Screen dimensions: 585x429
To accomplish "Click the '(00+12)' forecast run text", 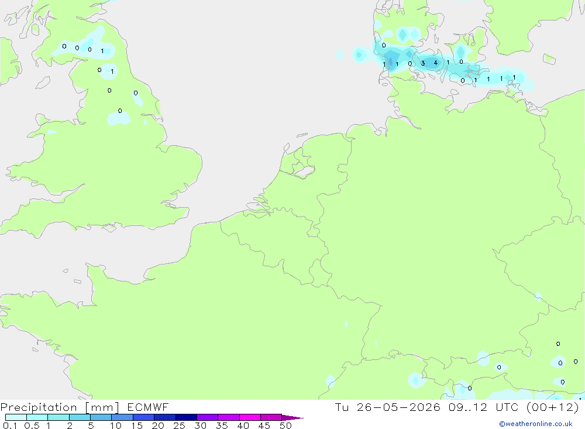I will click(x=552, y=407).
